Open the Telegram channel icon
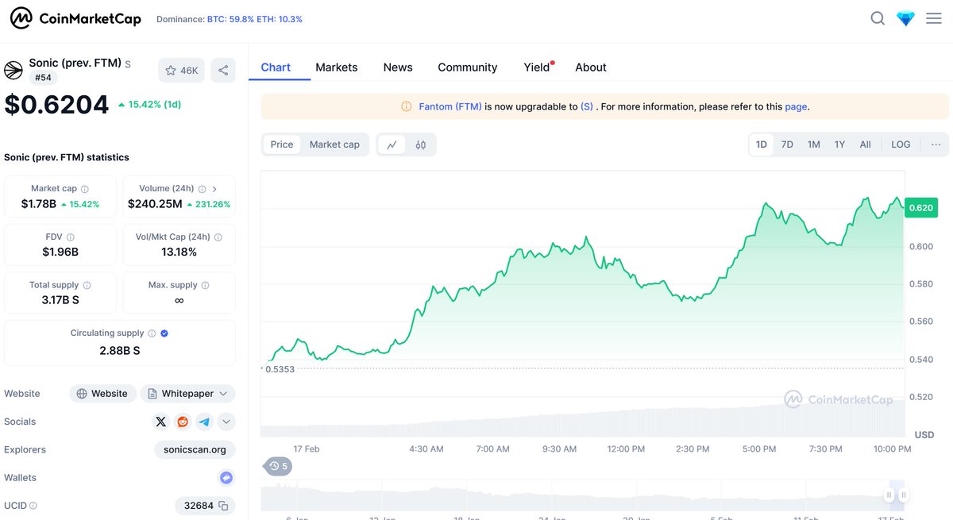This screenshot has width=953, height=520. coord(203,422)
